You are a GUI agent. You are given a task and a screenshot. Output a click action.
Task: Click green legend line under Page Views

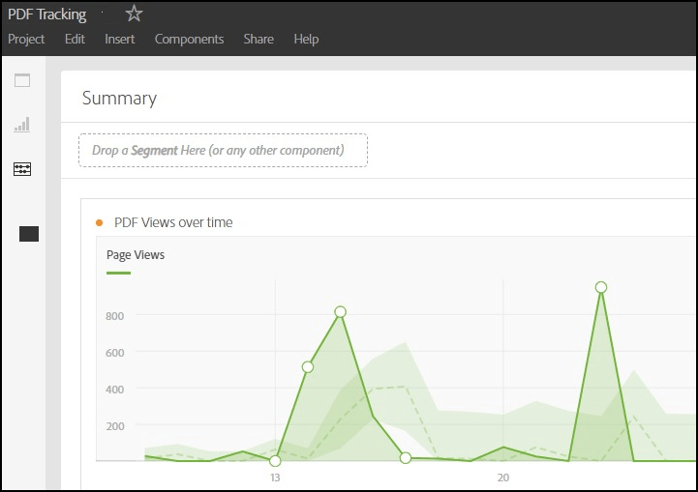pos(118,273)
